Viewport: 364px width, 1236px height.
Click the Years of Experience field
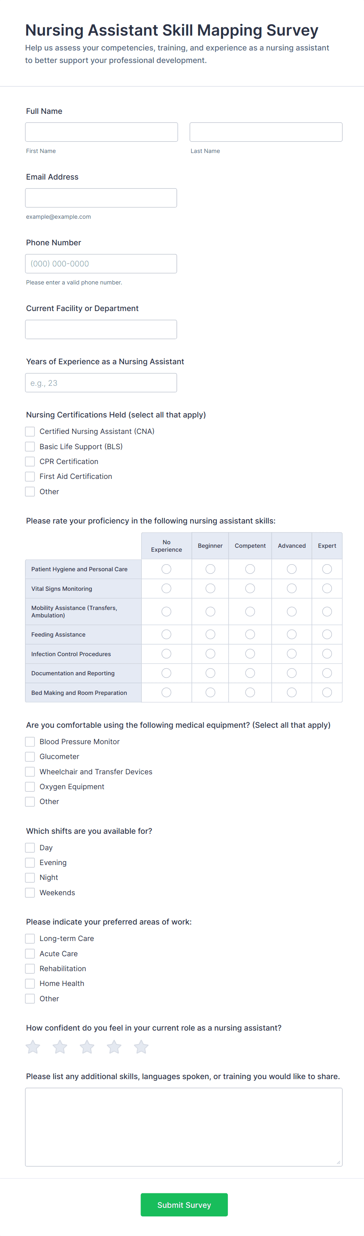pos(101,383)
